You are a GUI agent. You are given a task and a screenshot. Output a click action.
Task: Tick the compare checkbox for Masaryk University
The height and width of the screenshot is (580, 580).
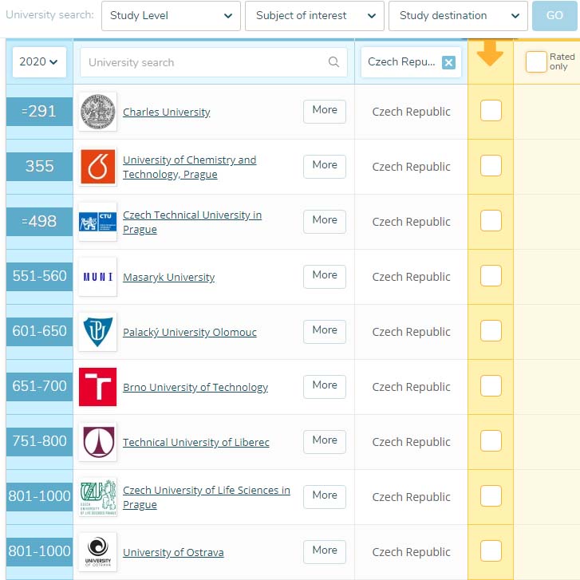(x=491, y=276)
